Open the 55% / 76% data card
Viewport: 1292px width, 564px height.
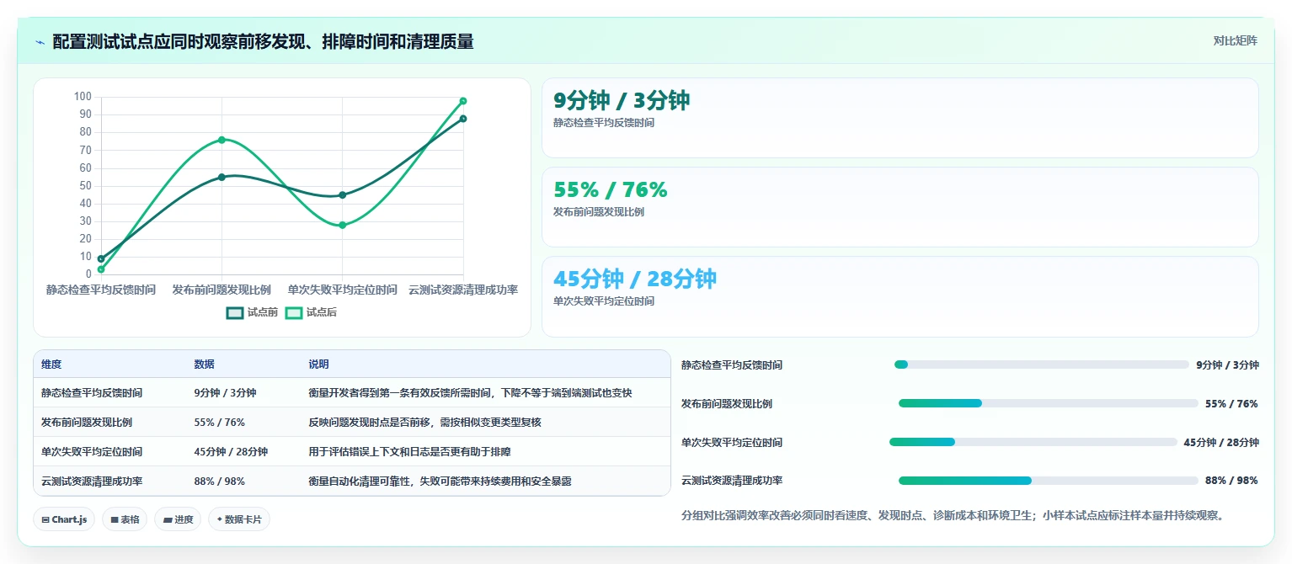(x=900, y=207)
